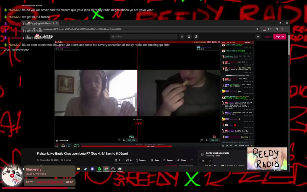Click the chat message input field
The width and height of the screenshot is (307, 192).
tap(238, 142)
